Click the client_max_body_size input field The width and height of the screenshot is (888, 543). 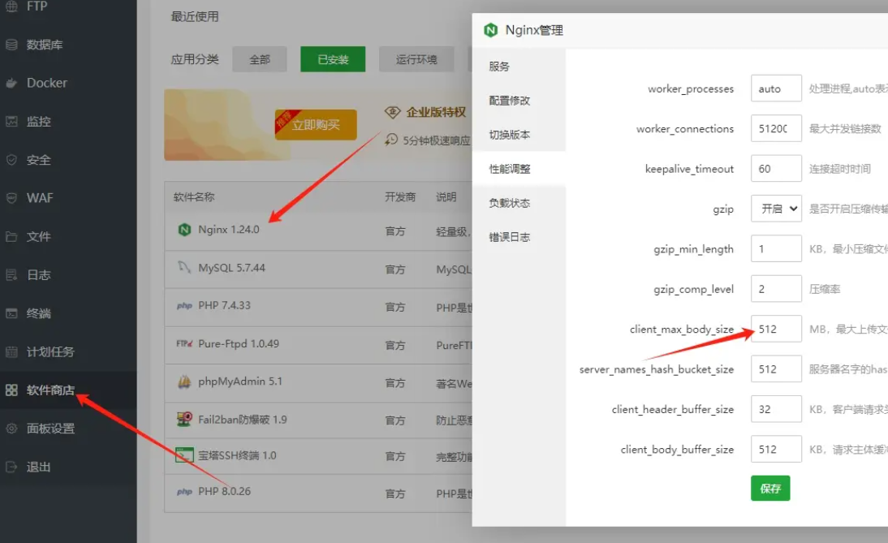(x=776, y=329)
